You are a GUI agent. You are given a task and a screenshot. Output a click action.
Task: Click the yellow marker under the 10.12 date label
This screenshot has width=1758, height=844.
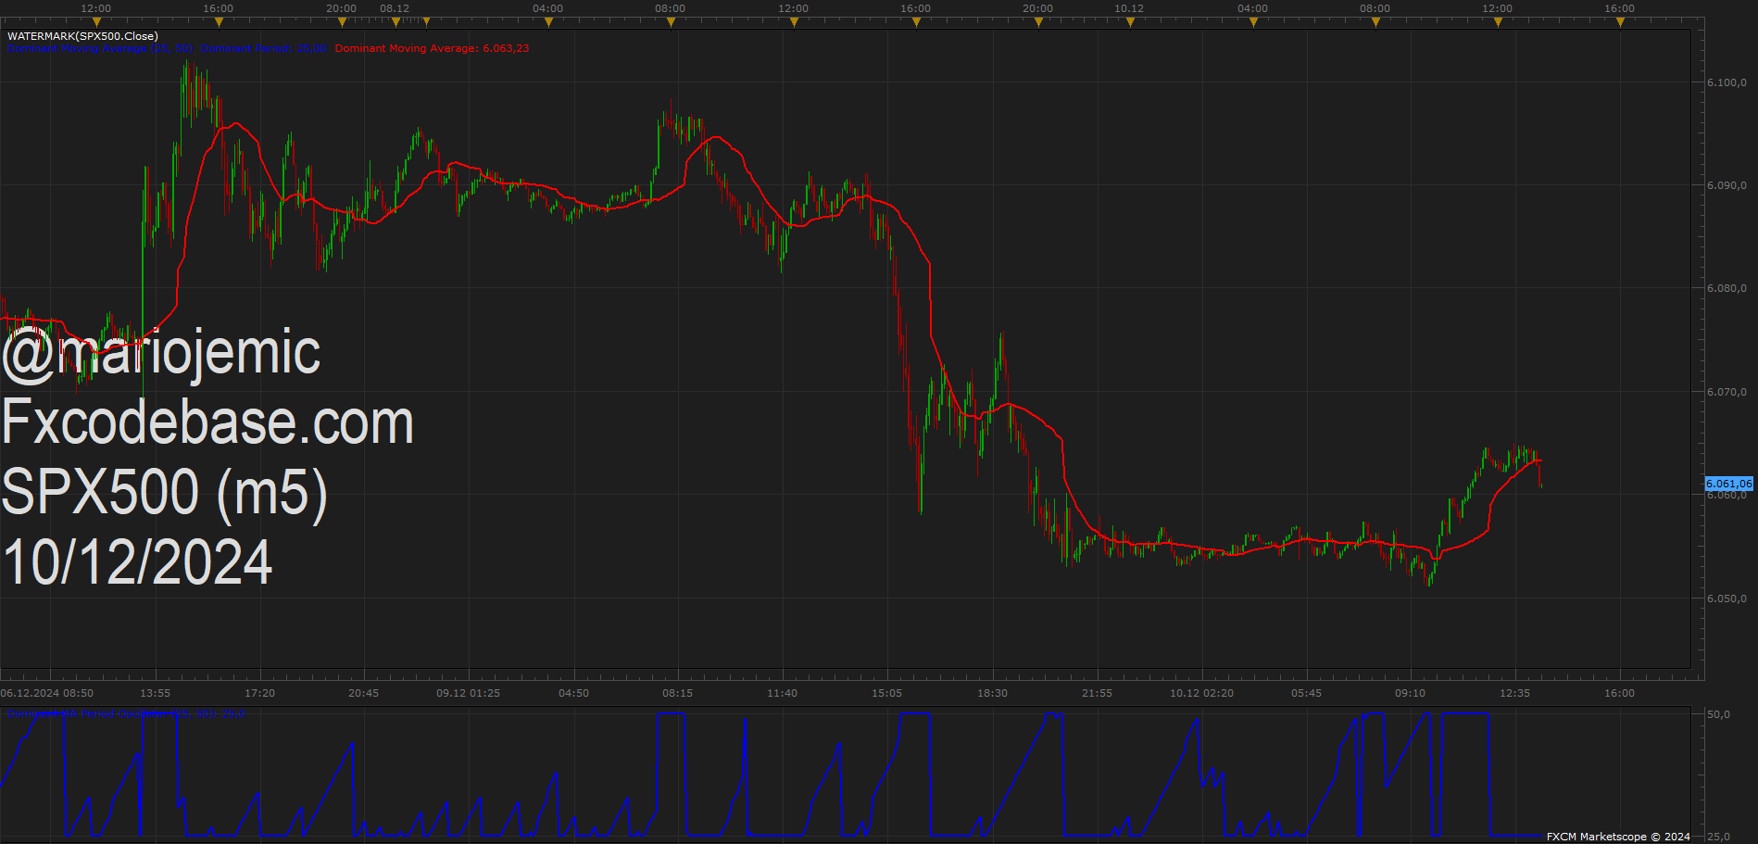pyautogui.click(x=1130, y=22)
